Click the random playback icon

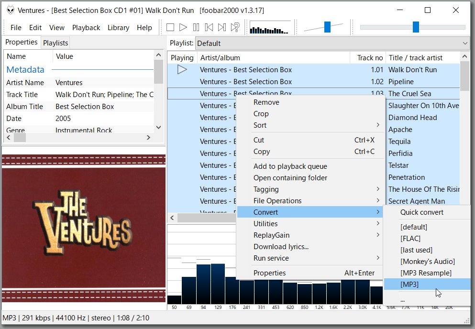click(235, 28)
